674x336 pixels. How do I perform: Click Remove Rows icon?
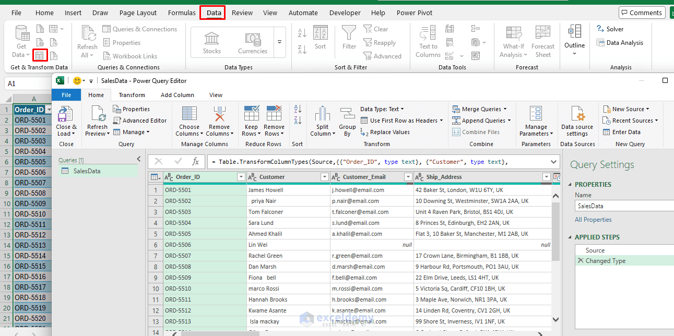pyautogui.click(x=274, y=114)
